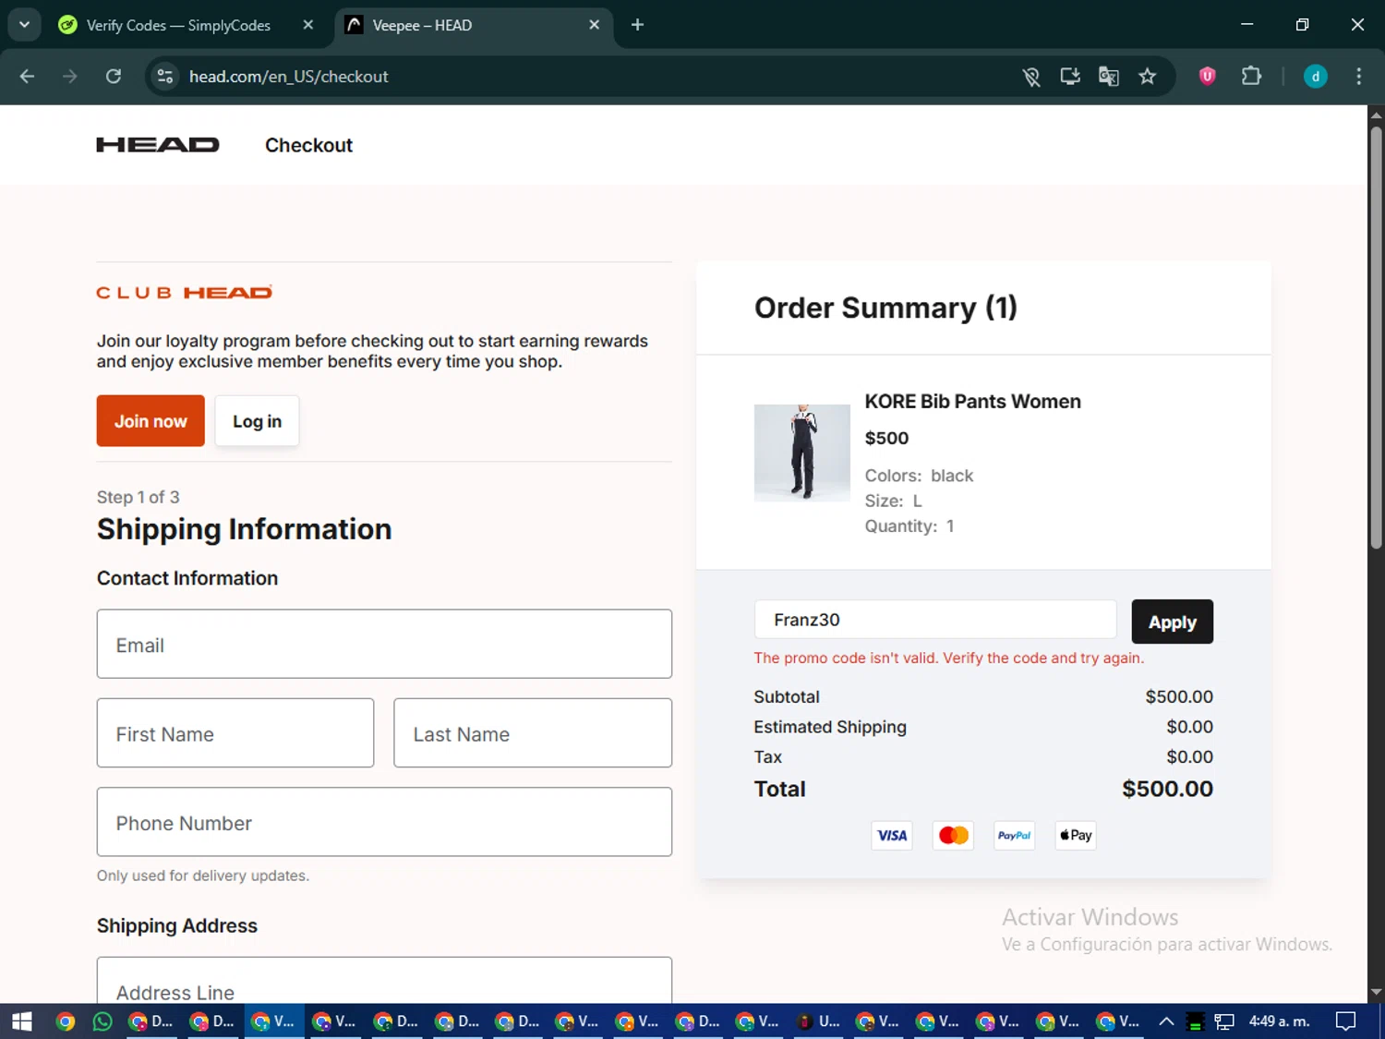The height and width of the screenshot is (1039, 1385).
Task: Click the KORE Bib Pants Women product title
Action: click(x=972, y=402)
